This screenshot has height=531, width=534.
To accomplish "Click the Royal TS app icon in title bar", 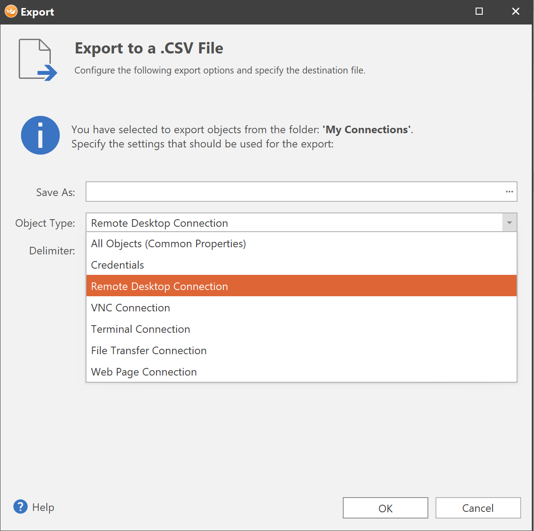I will coord(11,12).
